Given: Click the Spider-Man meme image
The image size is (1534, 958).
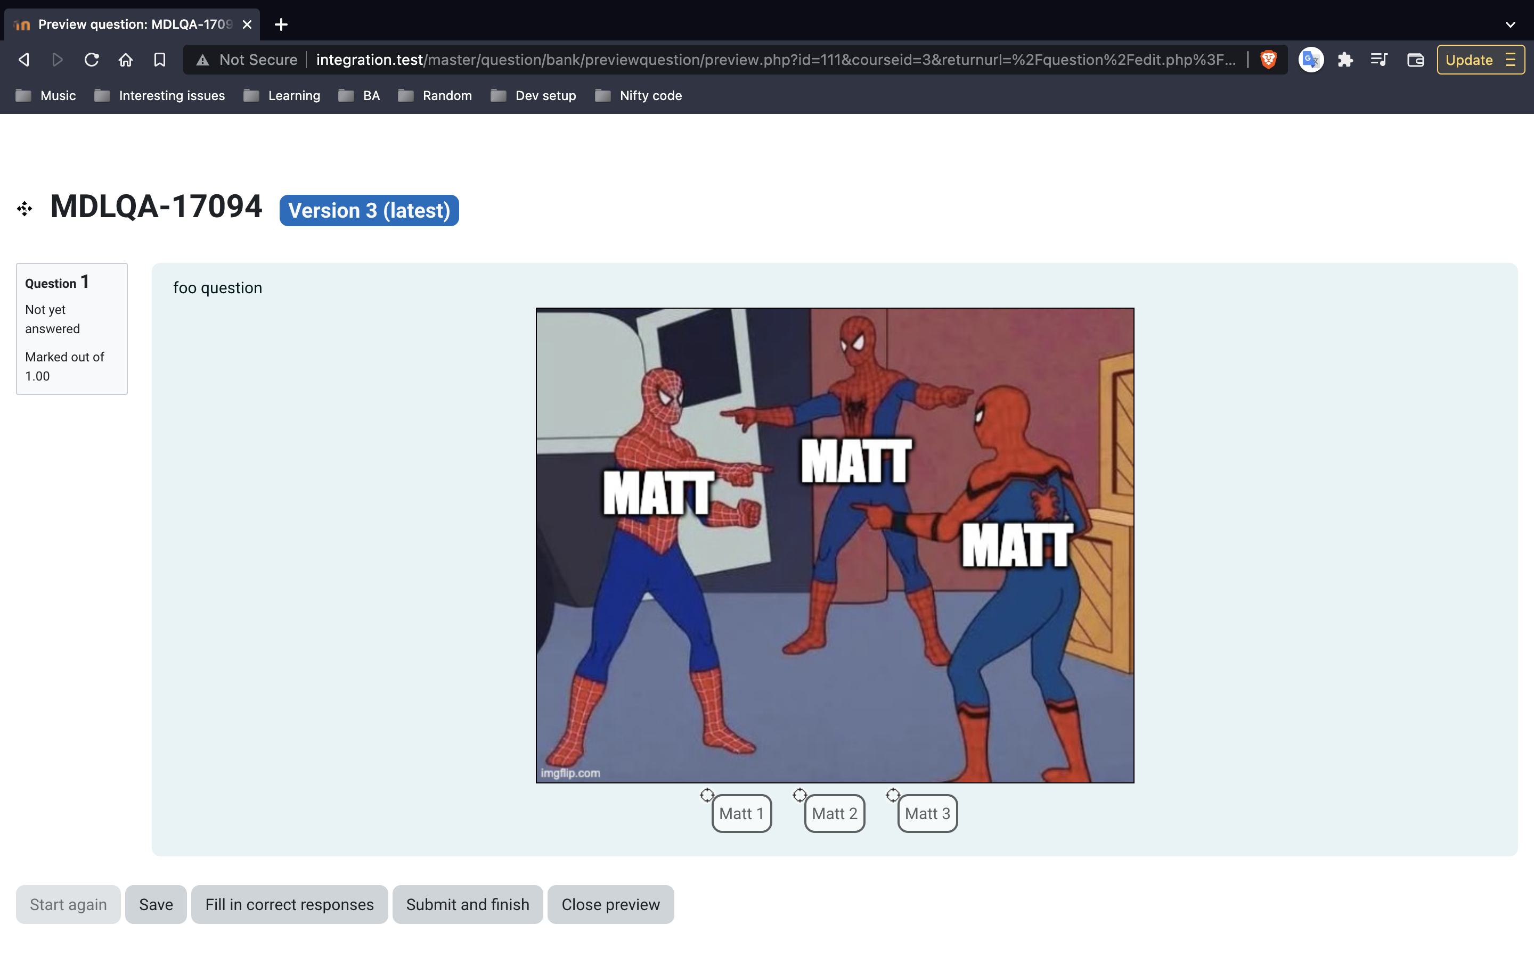Looking at the screenshot, I should (835, 546).
